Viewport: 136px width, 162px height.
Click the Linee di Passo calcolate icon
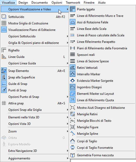(x=72, y=35)
